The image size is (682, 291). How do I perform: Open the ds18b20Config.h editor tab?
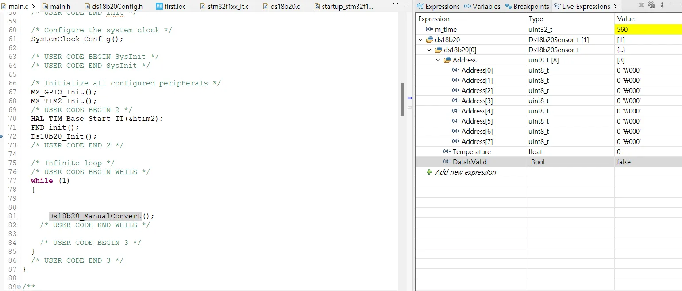113,6
